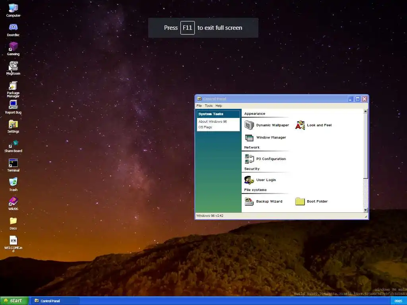Click the scroll up arrow in Control Panel

point(366,111)
